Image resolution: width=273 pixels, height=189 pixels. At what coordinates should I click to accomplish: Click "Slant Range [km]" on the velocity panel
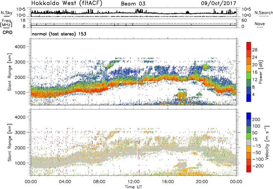coord(10,143)
